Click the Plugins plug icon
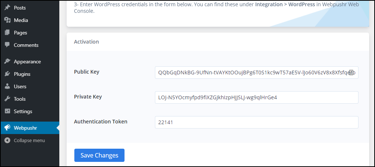375x167 pixels. pyautogui.click(x=7, y=74)
